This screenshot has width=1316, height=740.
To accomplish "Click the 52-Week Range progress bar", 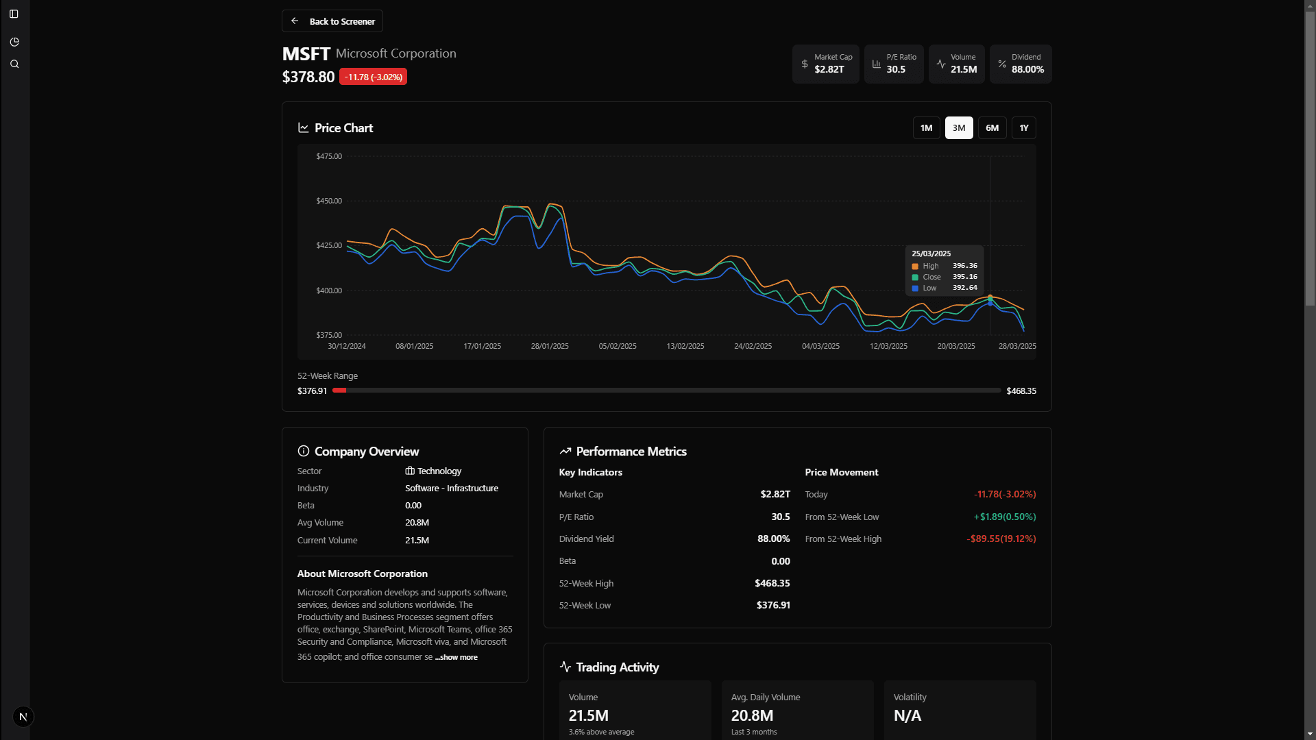I will click(666, 391).
